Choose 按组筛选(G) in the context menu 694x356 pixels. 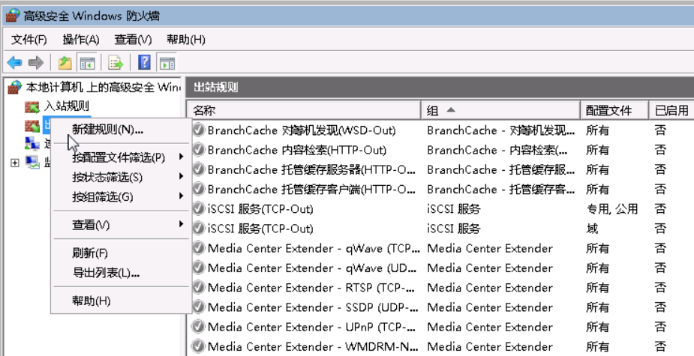pyautogui.click(x=122, y=196)
